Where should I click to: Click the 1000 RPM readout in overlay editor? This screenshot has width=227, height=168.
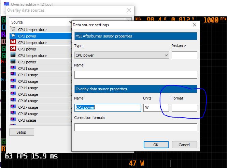[x=215, y=20]
